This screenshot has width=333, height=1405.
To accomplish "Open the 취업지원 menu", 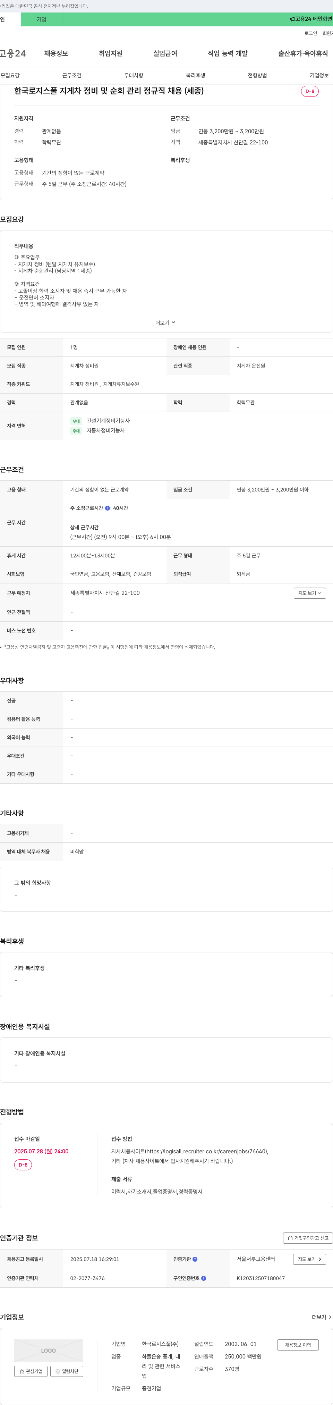I will [x=111, y=53].
